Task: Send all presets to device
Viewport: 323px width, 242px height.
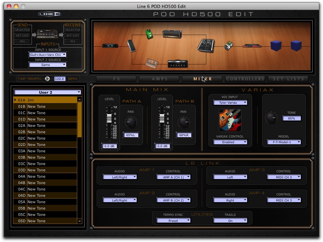Action: pyautogui.click(x=22, y=41)
